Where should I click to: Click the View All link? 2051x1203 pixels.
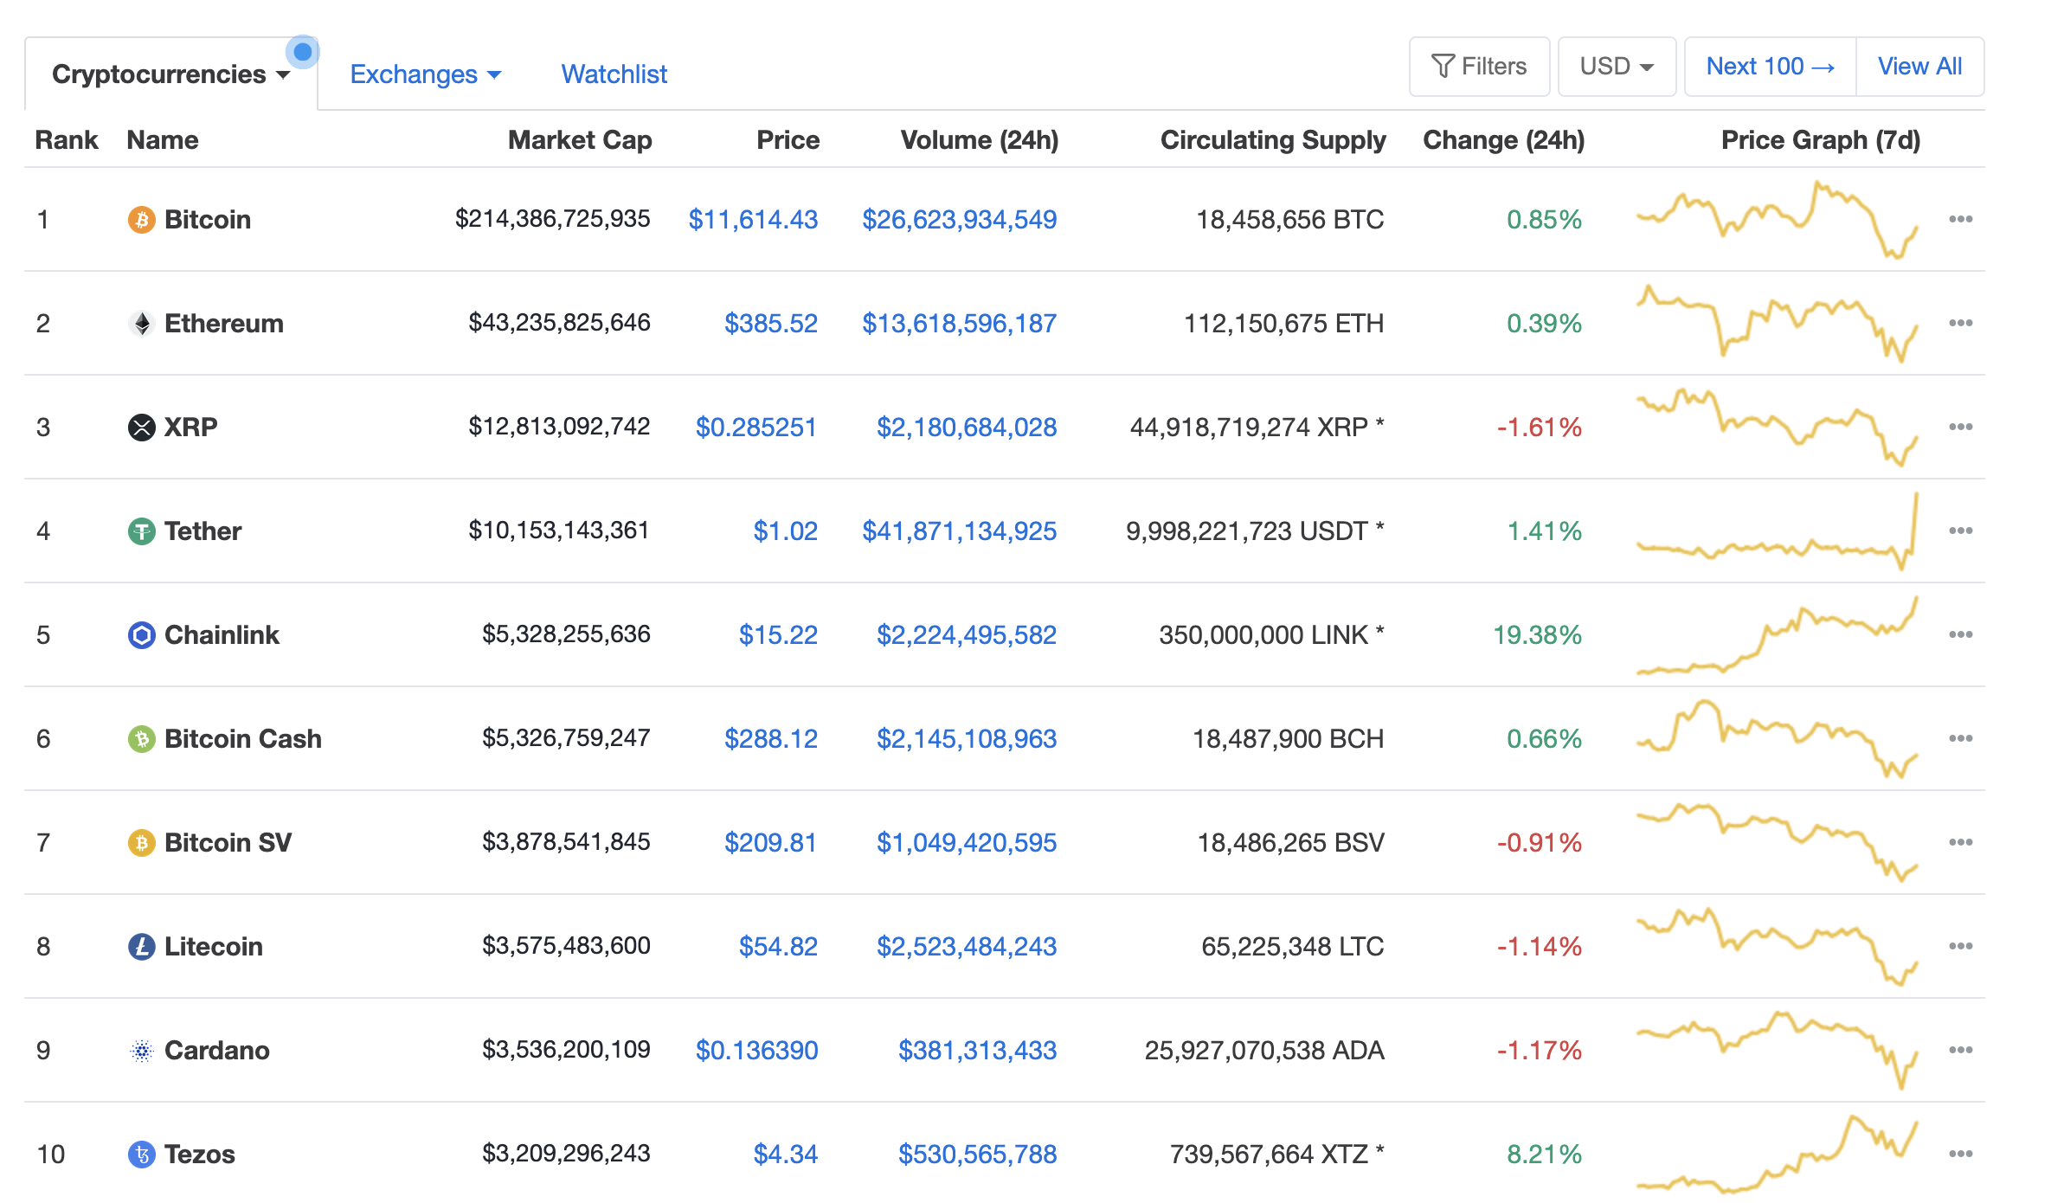(x=1919, y=67)
